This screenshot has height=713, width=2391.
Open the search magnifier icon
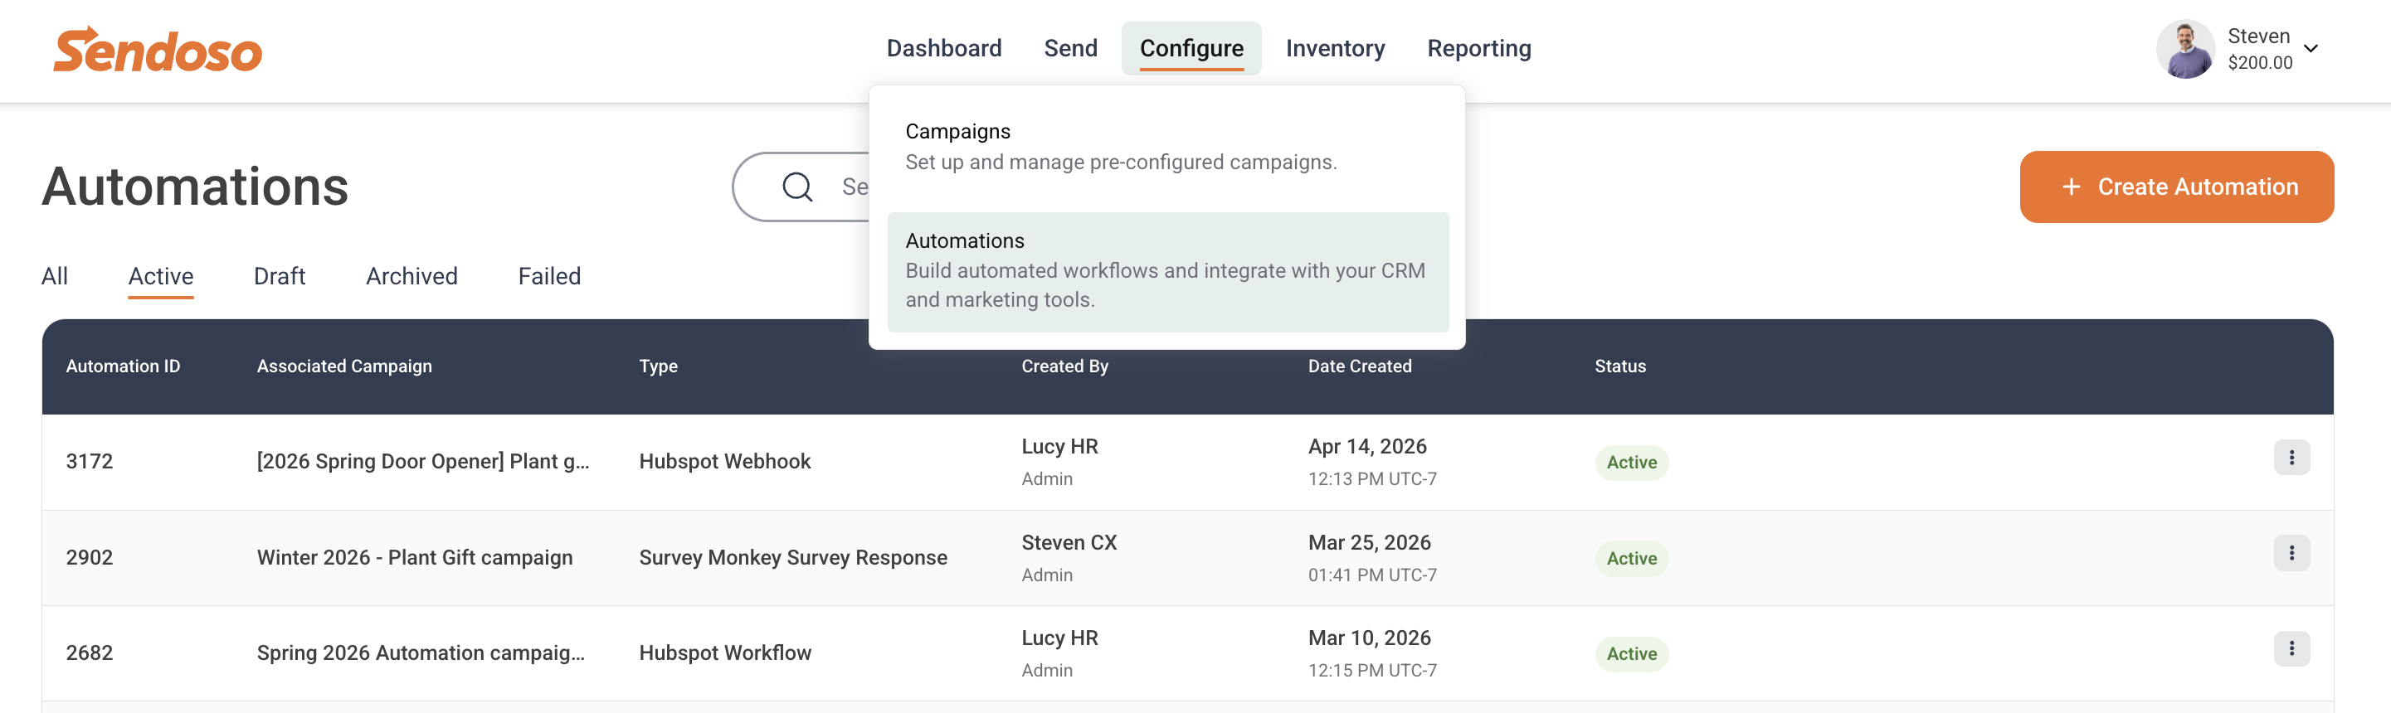[x=797, y=187]
